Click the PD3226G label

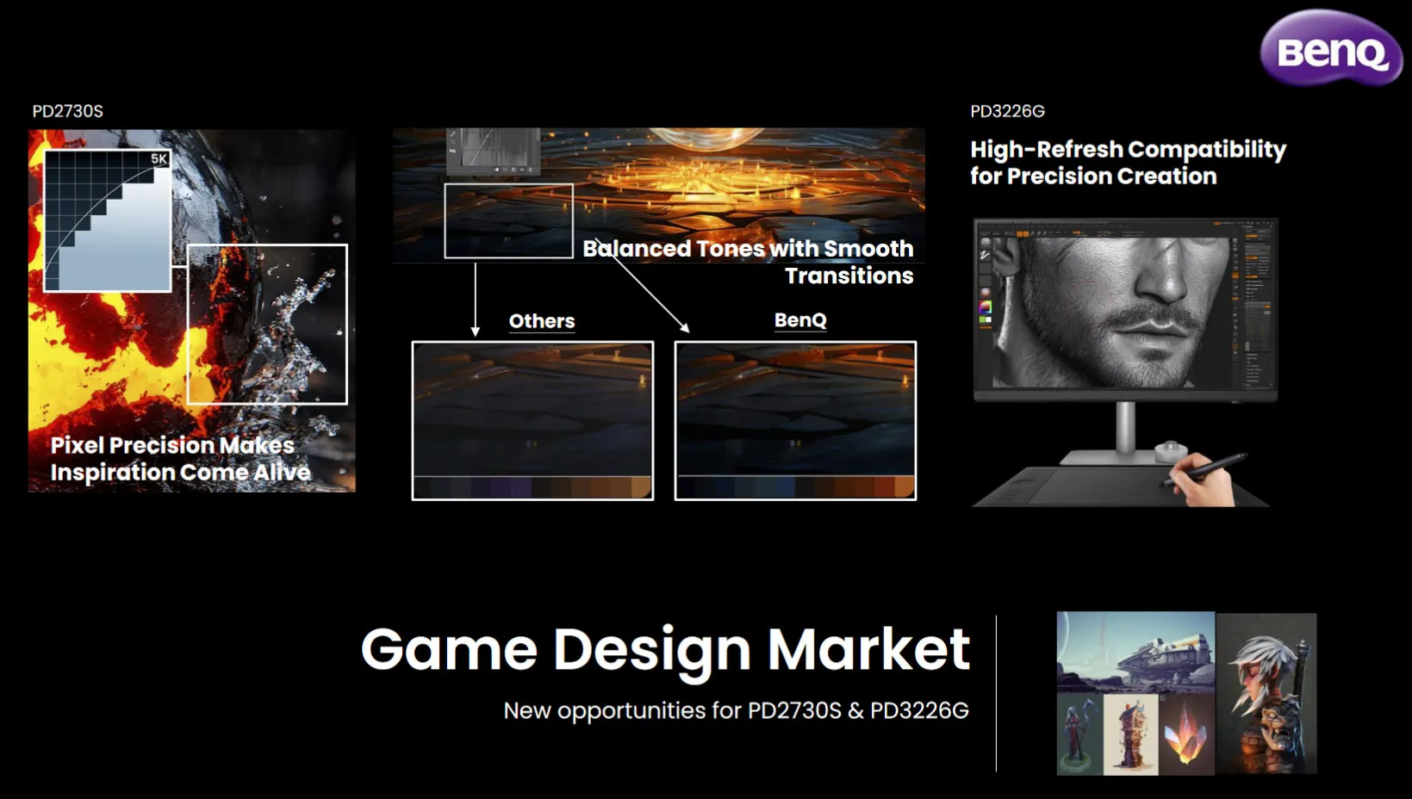coord(1007,111)
